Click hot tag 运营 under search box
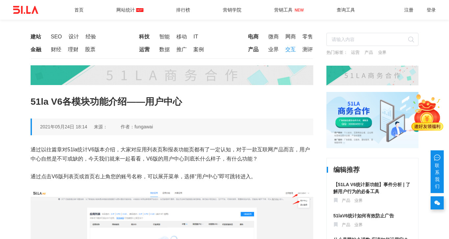This screenshot has width=449, height=239. click(355, 53)
